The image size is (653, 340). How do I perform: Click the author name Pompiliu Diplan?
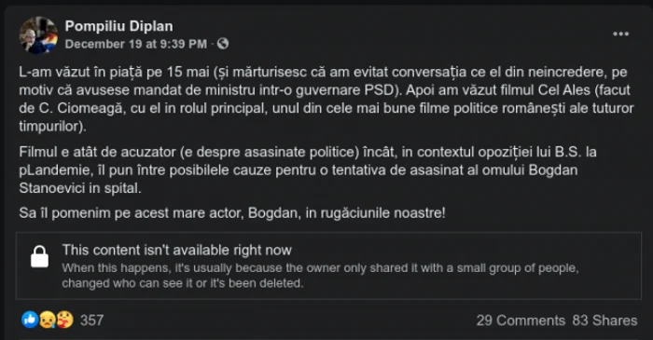tap(118, 26)
